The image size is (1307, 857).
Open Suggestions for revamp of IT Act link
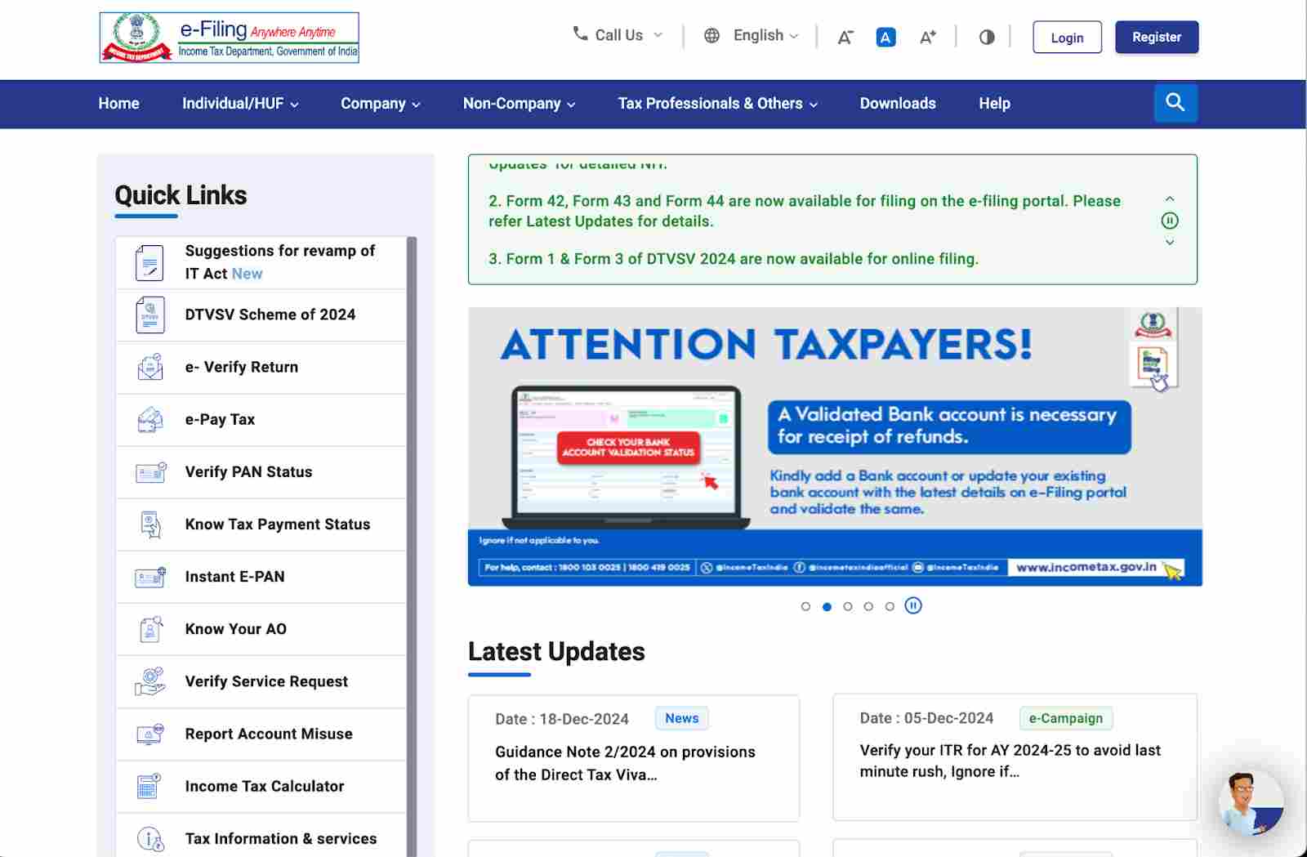click(261, 262)
